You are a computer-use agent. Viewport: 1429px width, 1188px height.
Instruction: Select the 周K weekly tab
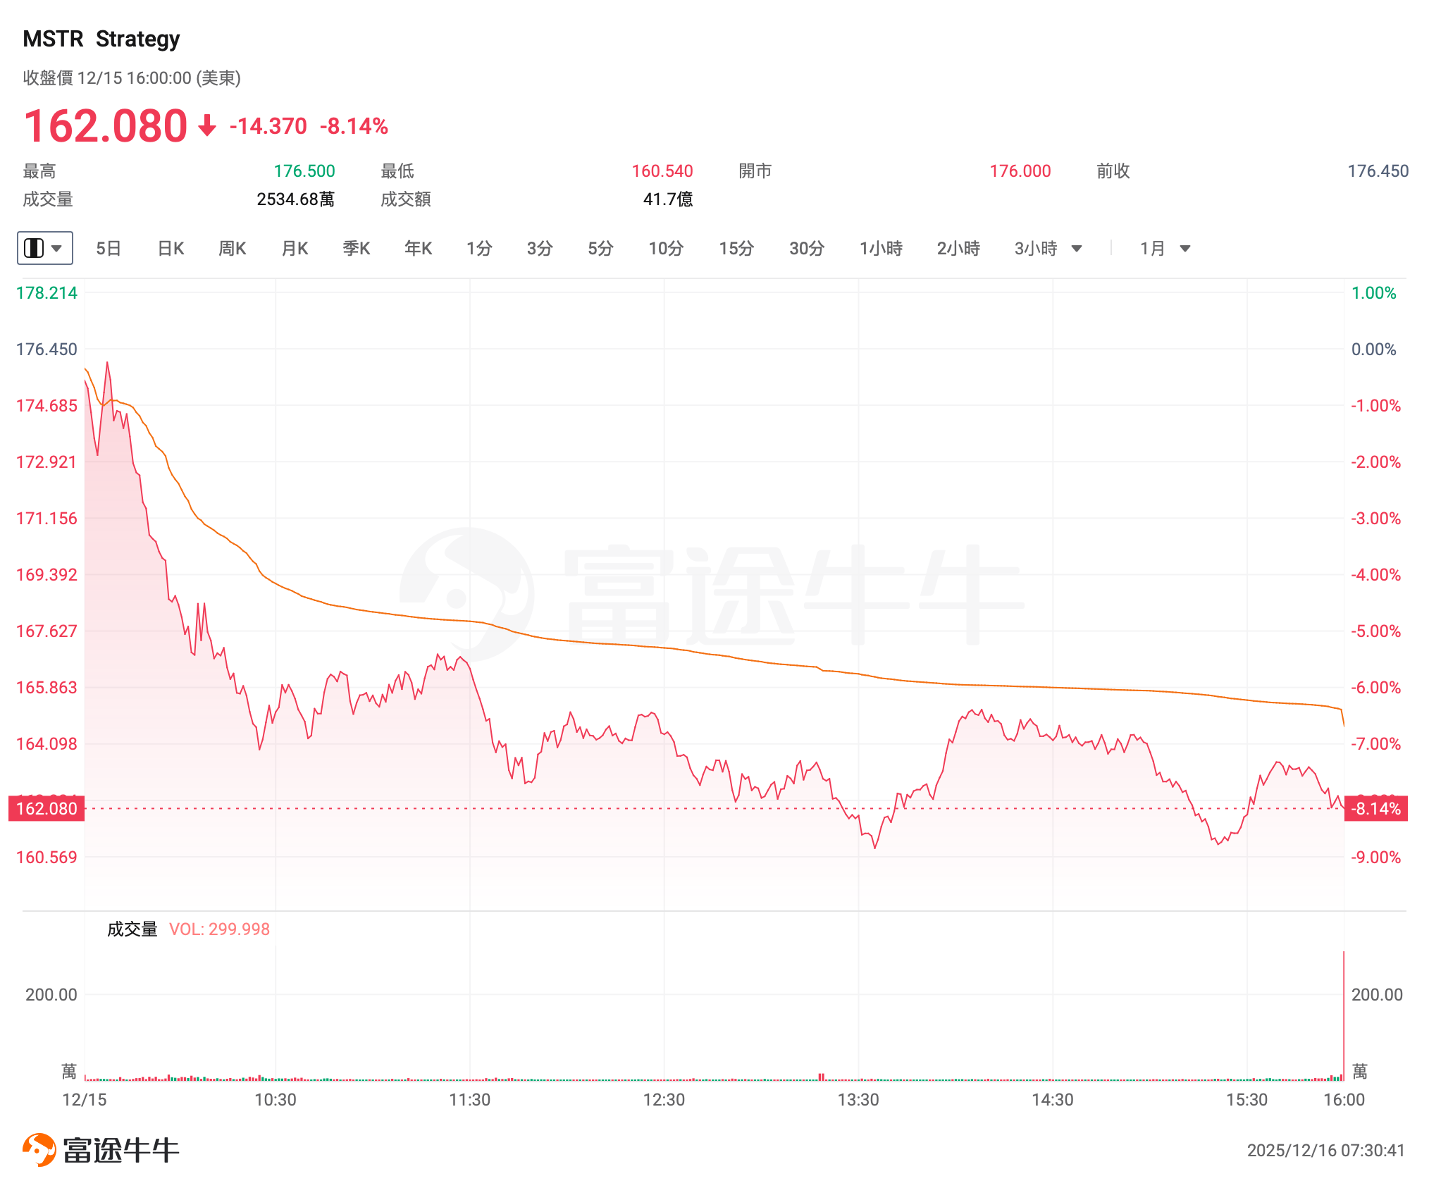[x=233, y=249]
